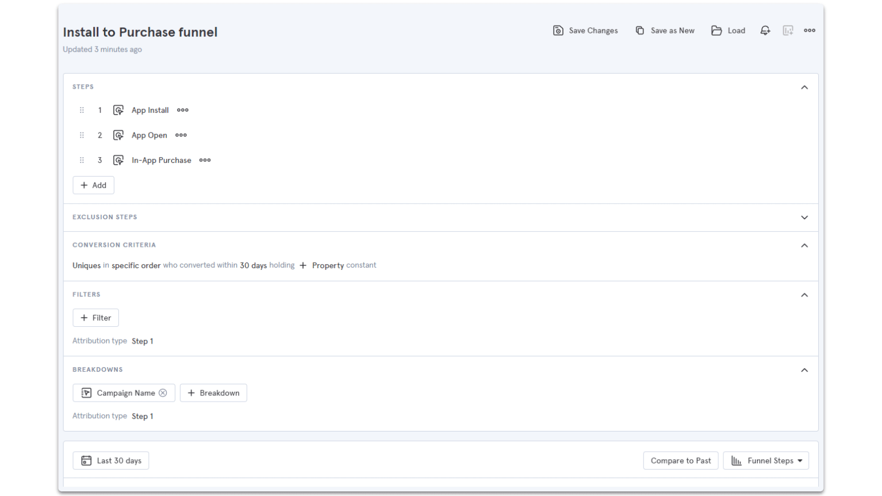
Task: Click Property holding constant option
Action: (x=328, y=265)
